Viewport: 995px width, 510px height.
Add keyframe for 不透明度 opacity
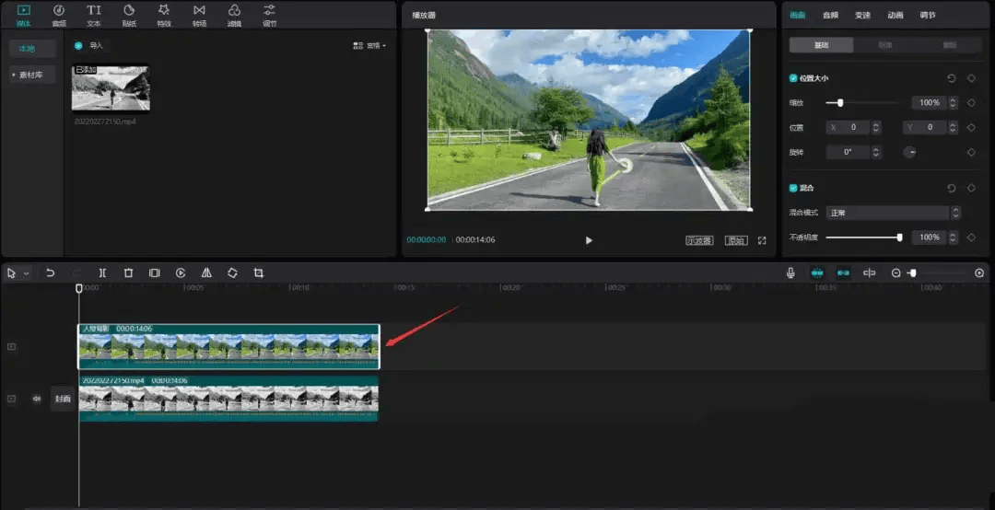tap(971, 238)
